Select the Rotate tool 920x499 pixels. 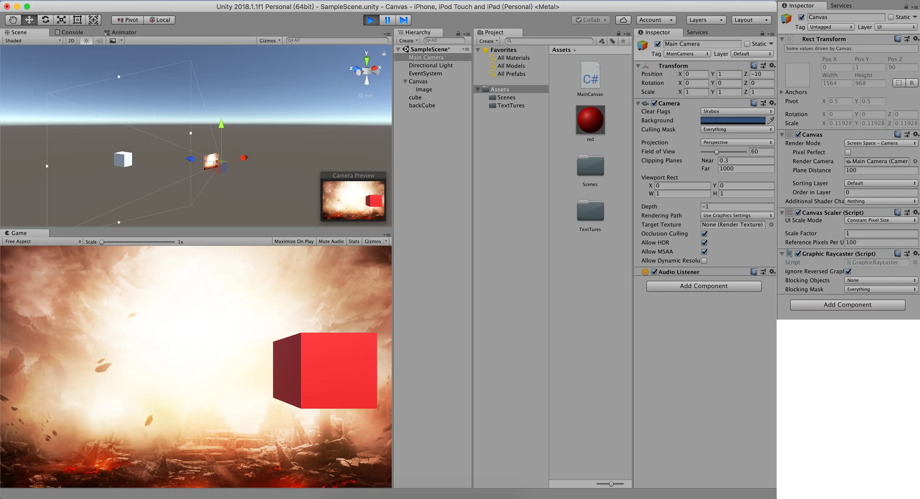tap(45, 20)
